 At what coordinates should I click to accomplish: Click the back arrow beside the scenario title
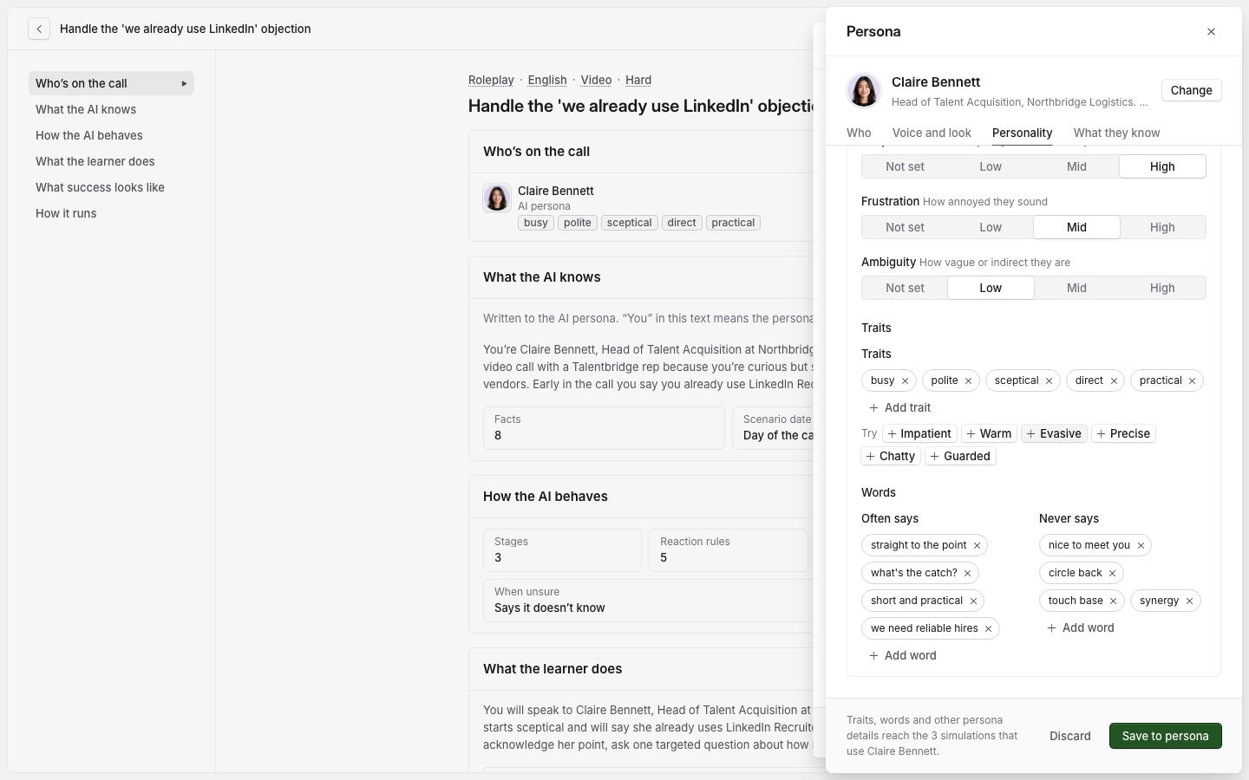(39, 29)
